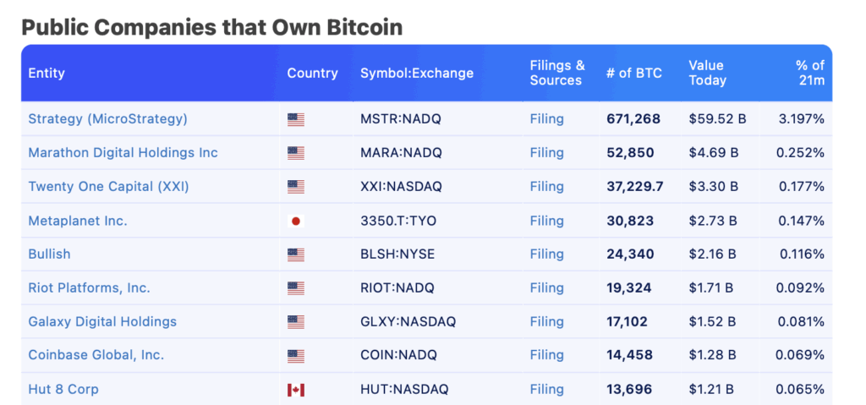The width and height of the screenshot is (866, 405).
Task: Click the 0.252% percentage cell
Action: [801, 152]
